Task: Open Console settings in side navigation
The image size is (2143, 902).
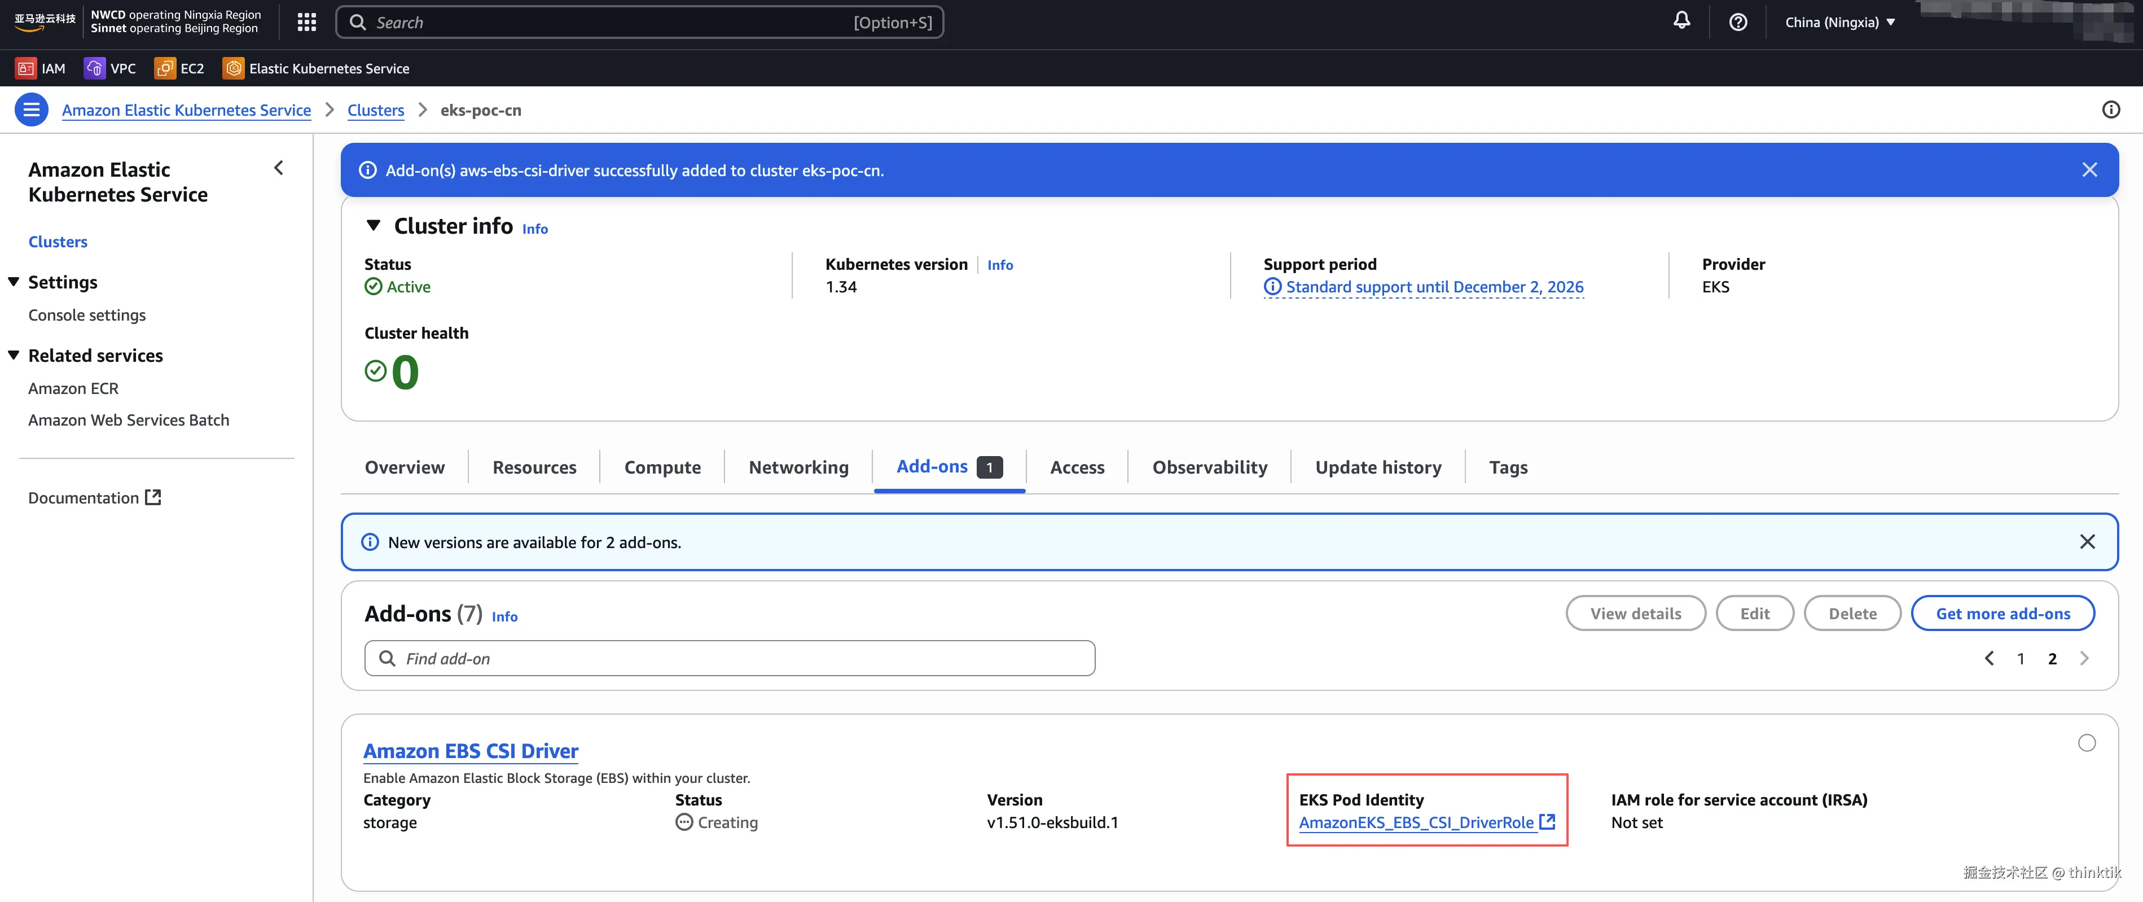Action: (87, 314)
